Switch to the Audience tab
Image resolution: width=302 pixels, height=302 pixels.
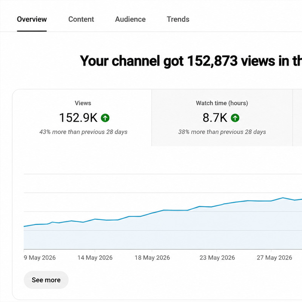pyautogui.click(x=130, y=19)
